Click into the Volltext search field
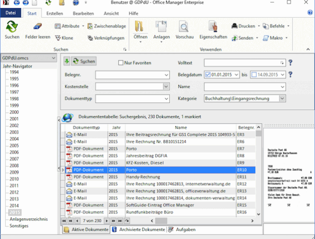 242,63
